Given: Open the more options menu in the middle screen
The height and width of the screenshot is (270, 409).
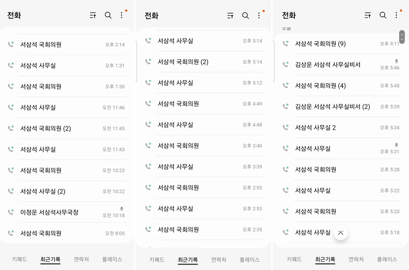Looking at the screenshot, I should coord(259,15).
